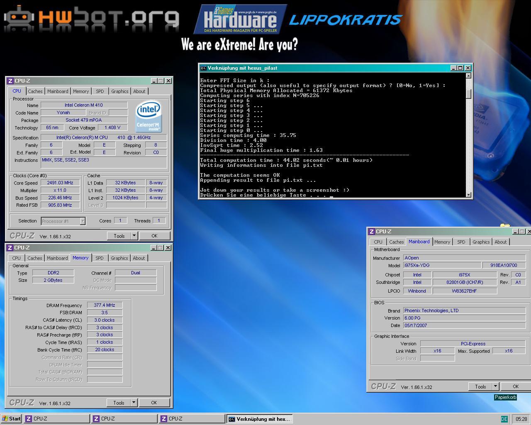Click the console scrollbar up arrow
Screen dimensions: 531x425
point(468,76)
